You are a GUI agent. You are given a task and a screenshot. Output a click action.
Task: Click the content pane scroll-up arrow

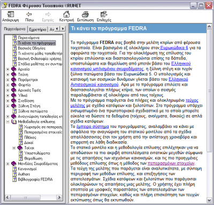click(209, 27)
